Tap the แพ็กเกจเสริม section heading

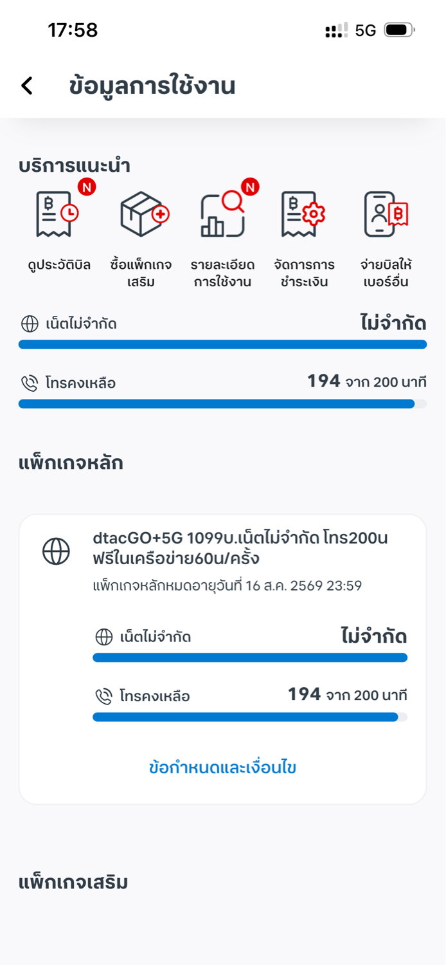tap(73, 883)
